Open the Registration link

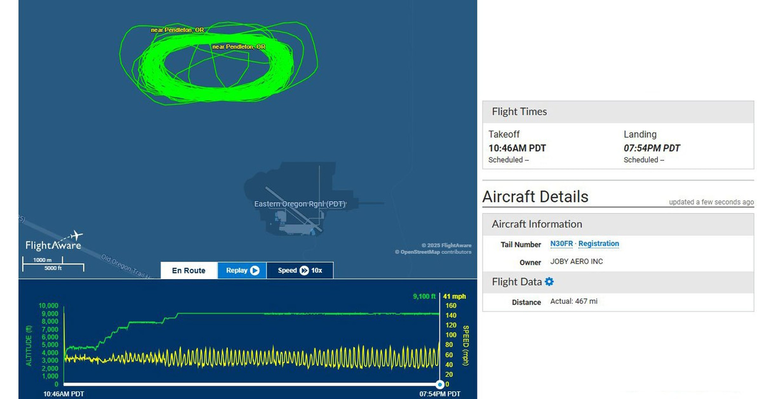[598, 244]
